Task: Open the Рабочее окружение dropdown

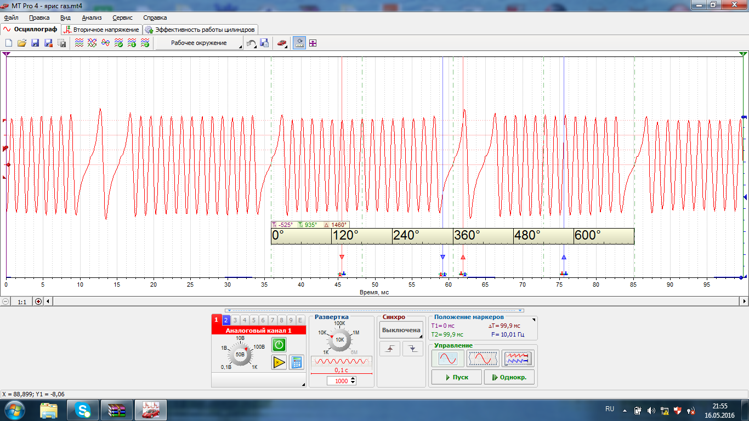Action: [200, 43]
